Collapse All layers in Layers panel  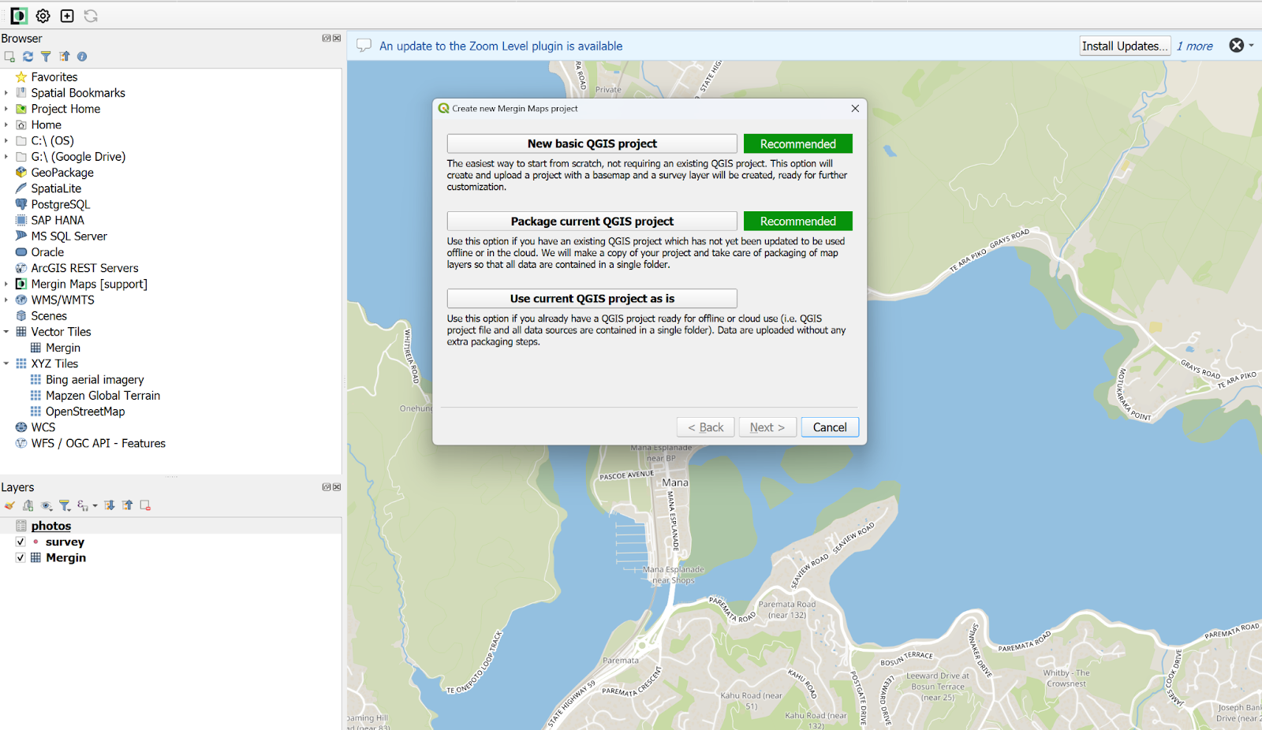127,505
